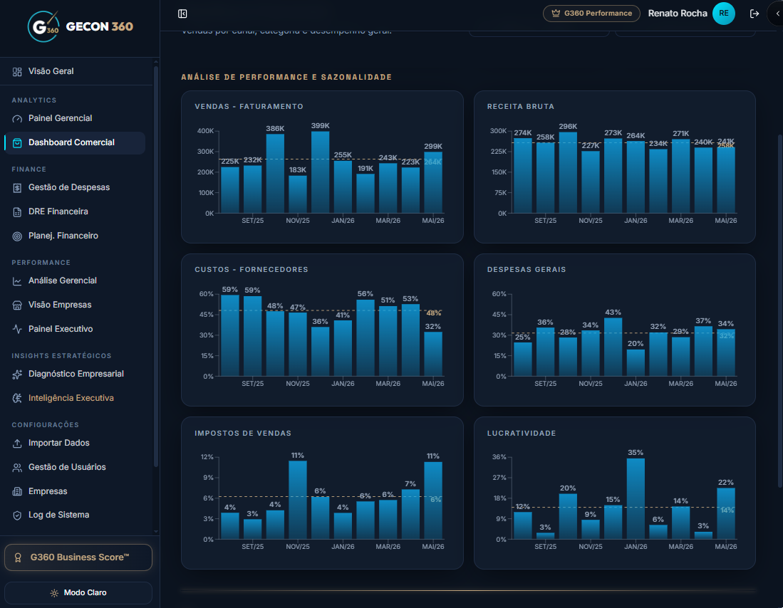The width and height of the screenshot is (783, 608).
Task: Click the sun icon beside Modo Claro
Action: tap(54, 593)
